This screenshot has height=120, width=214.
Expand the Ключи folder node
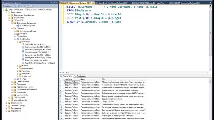tap(18, 66)
